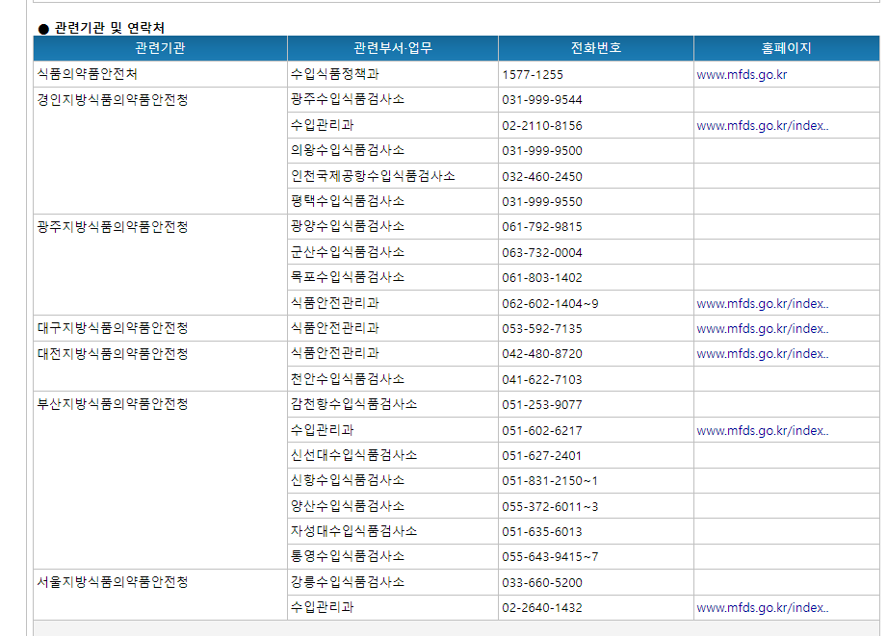This screenshot has height=636, width=887.
Task: Select phone number 031-999-9544
Action: (542, 100)
